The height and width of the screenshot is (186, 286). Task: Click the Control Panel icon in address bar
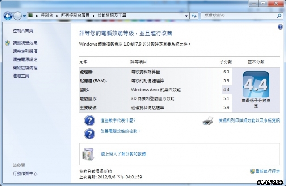31,15
